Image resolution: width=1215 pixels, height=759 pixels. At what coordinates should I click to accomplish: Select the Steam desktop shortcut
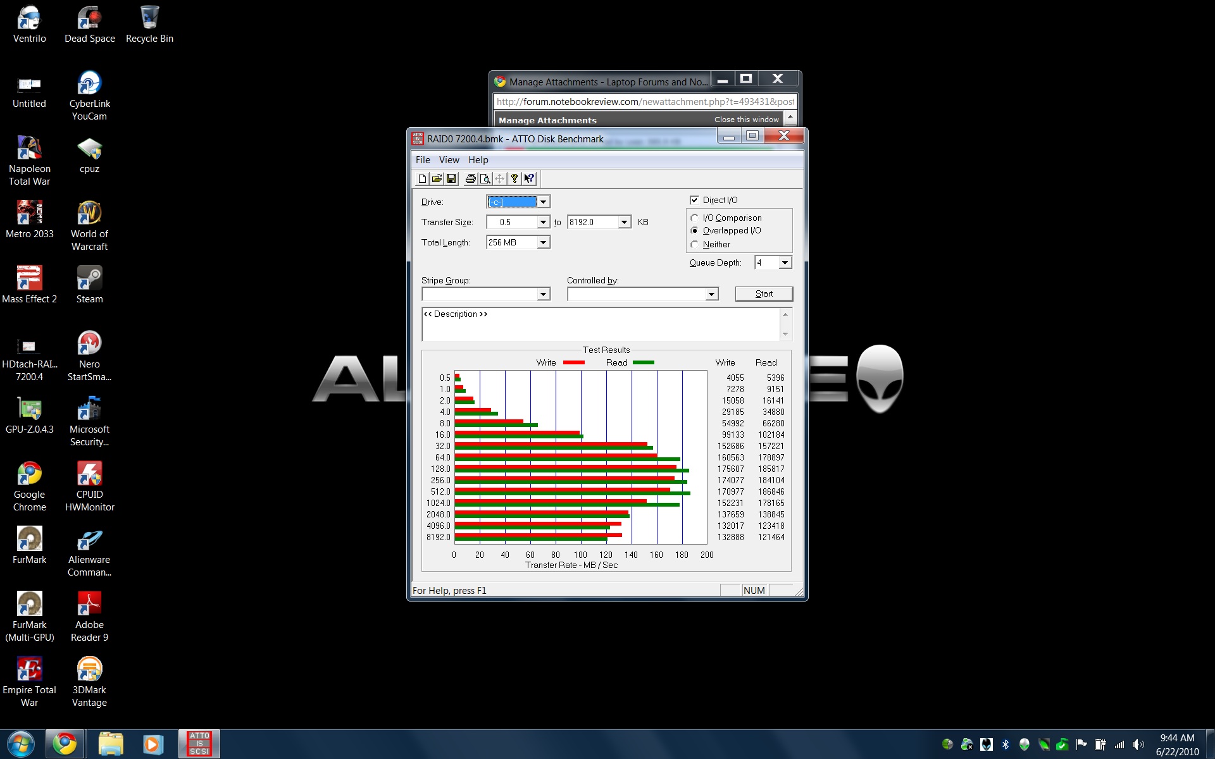89,285
